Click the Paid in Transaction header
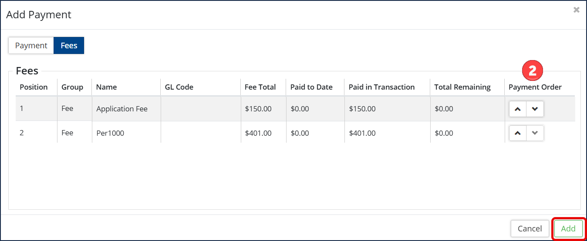Image resolution: width=587 pixels, height=241 pixels. tap(381, 87)
